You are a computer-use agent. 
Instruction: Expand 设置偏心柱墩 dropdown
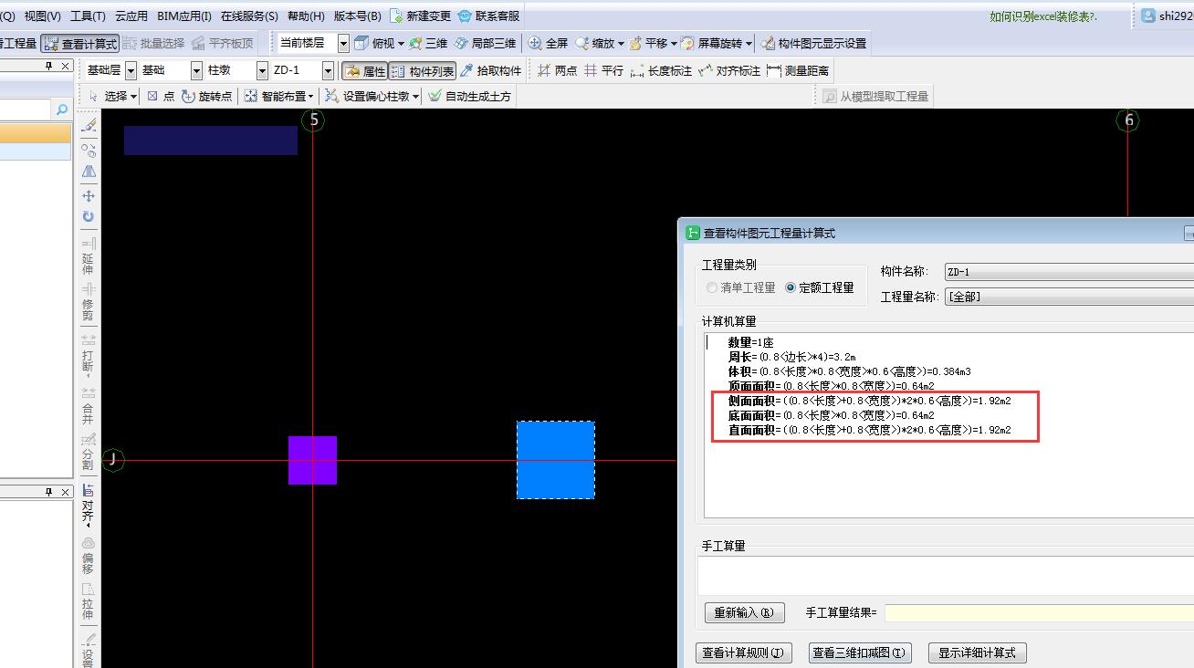(415, 97)
